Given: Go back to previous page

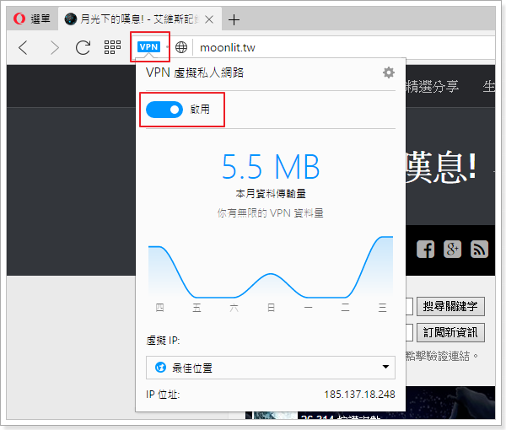Looking at the screenshot, I should pyautogui.click(x=24, y=48).
